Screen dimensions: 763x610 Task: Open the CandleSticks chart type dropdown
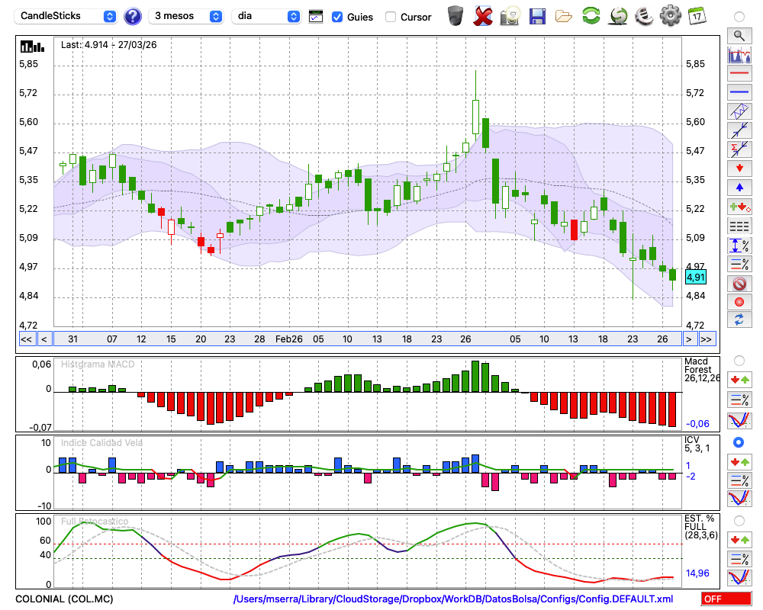click(67, 16)
